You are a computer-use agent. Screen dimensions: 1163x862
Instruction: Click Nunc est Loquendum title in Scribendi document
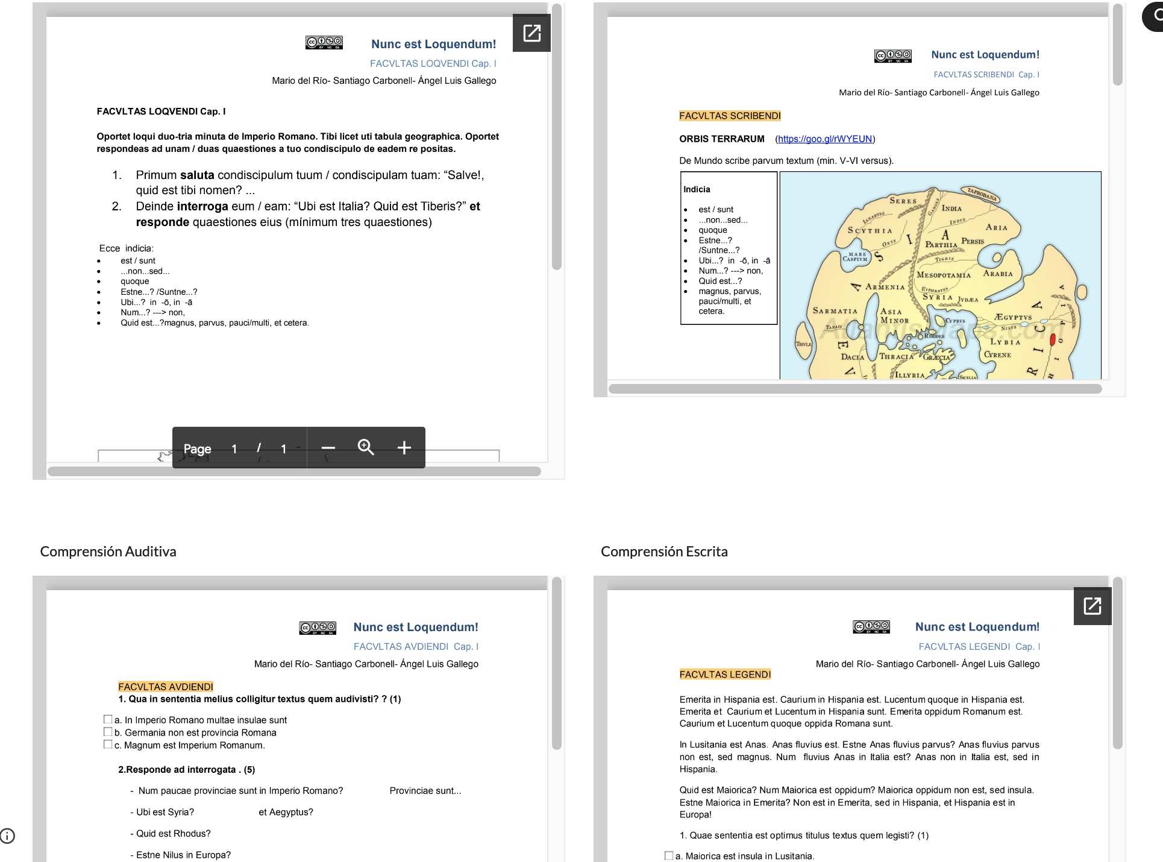click(985, 55)
